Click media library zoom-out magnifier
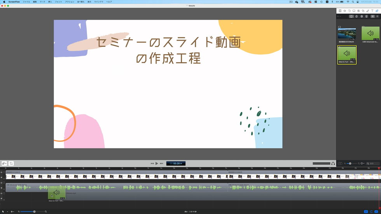Image resolution: width=381 pixels, height=214 pixels. (345, 164)
